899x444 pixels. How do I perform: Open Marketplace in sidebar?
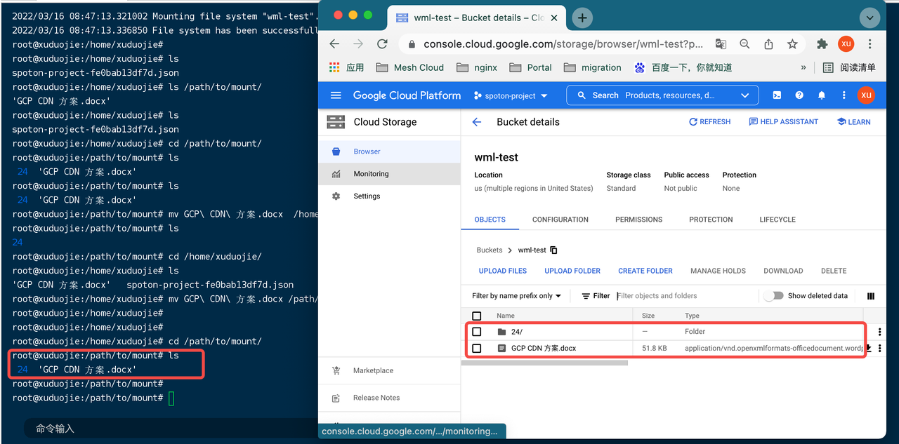[389, 370]
